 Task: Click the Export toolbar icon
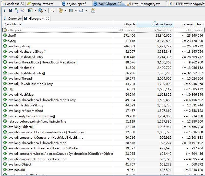point(81,10)
